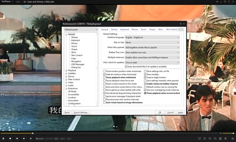Viewport: 236px width, 142px height.
Task: Confirm preferences with OK
Action: (160, 112)
